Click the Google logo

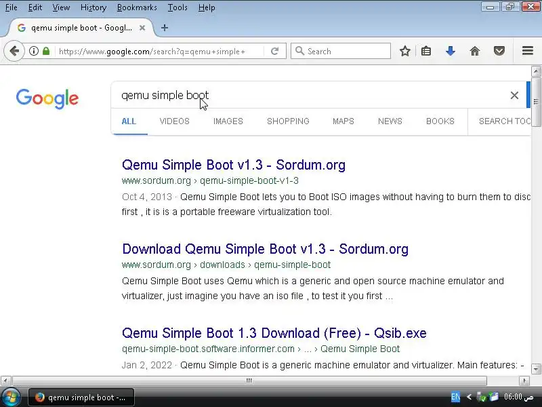pyautogui.click(x=47, y=98)
